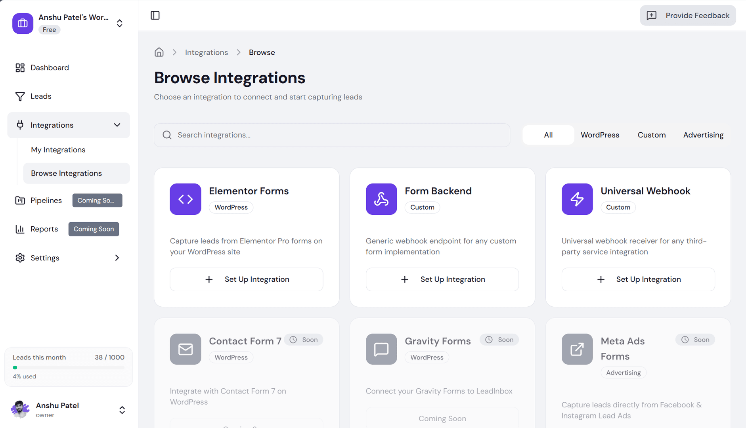The image size is (746, 428).
Task: Click the Pipelines folder icon
Action: 20,201
